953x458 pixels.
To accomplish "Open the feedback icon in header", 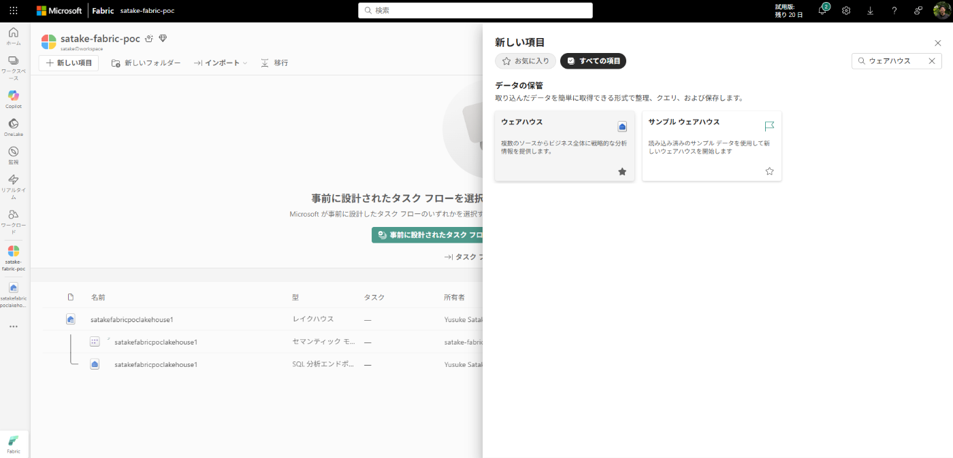I will pos(918,11).
